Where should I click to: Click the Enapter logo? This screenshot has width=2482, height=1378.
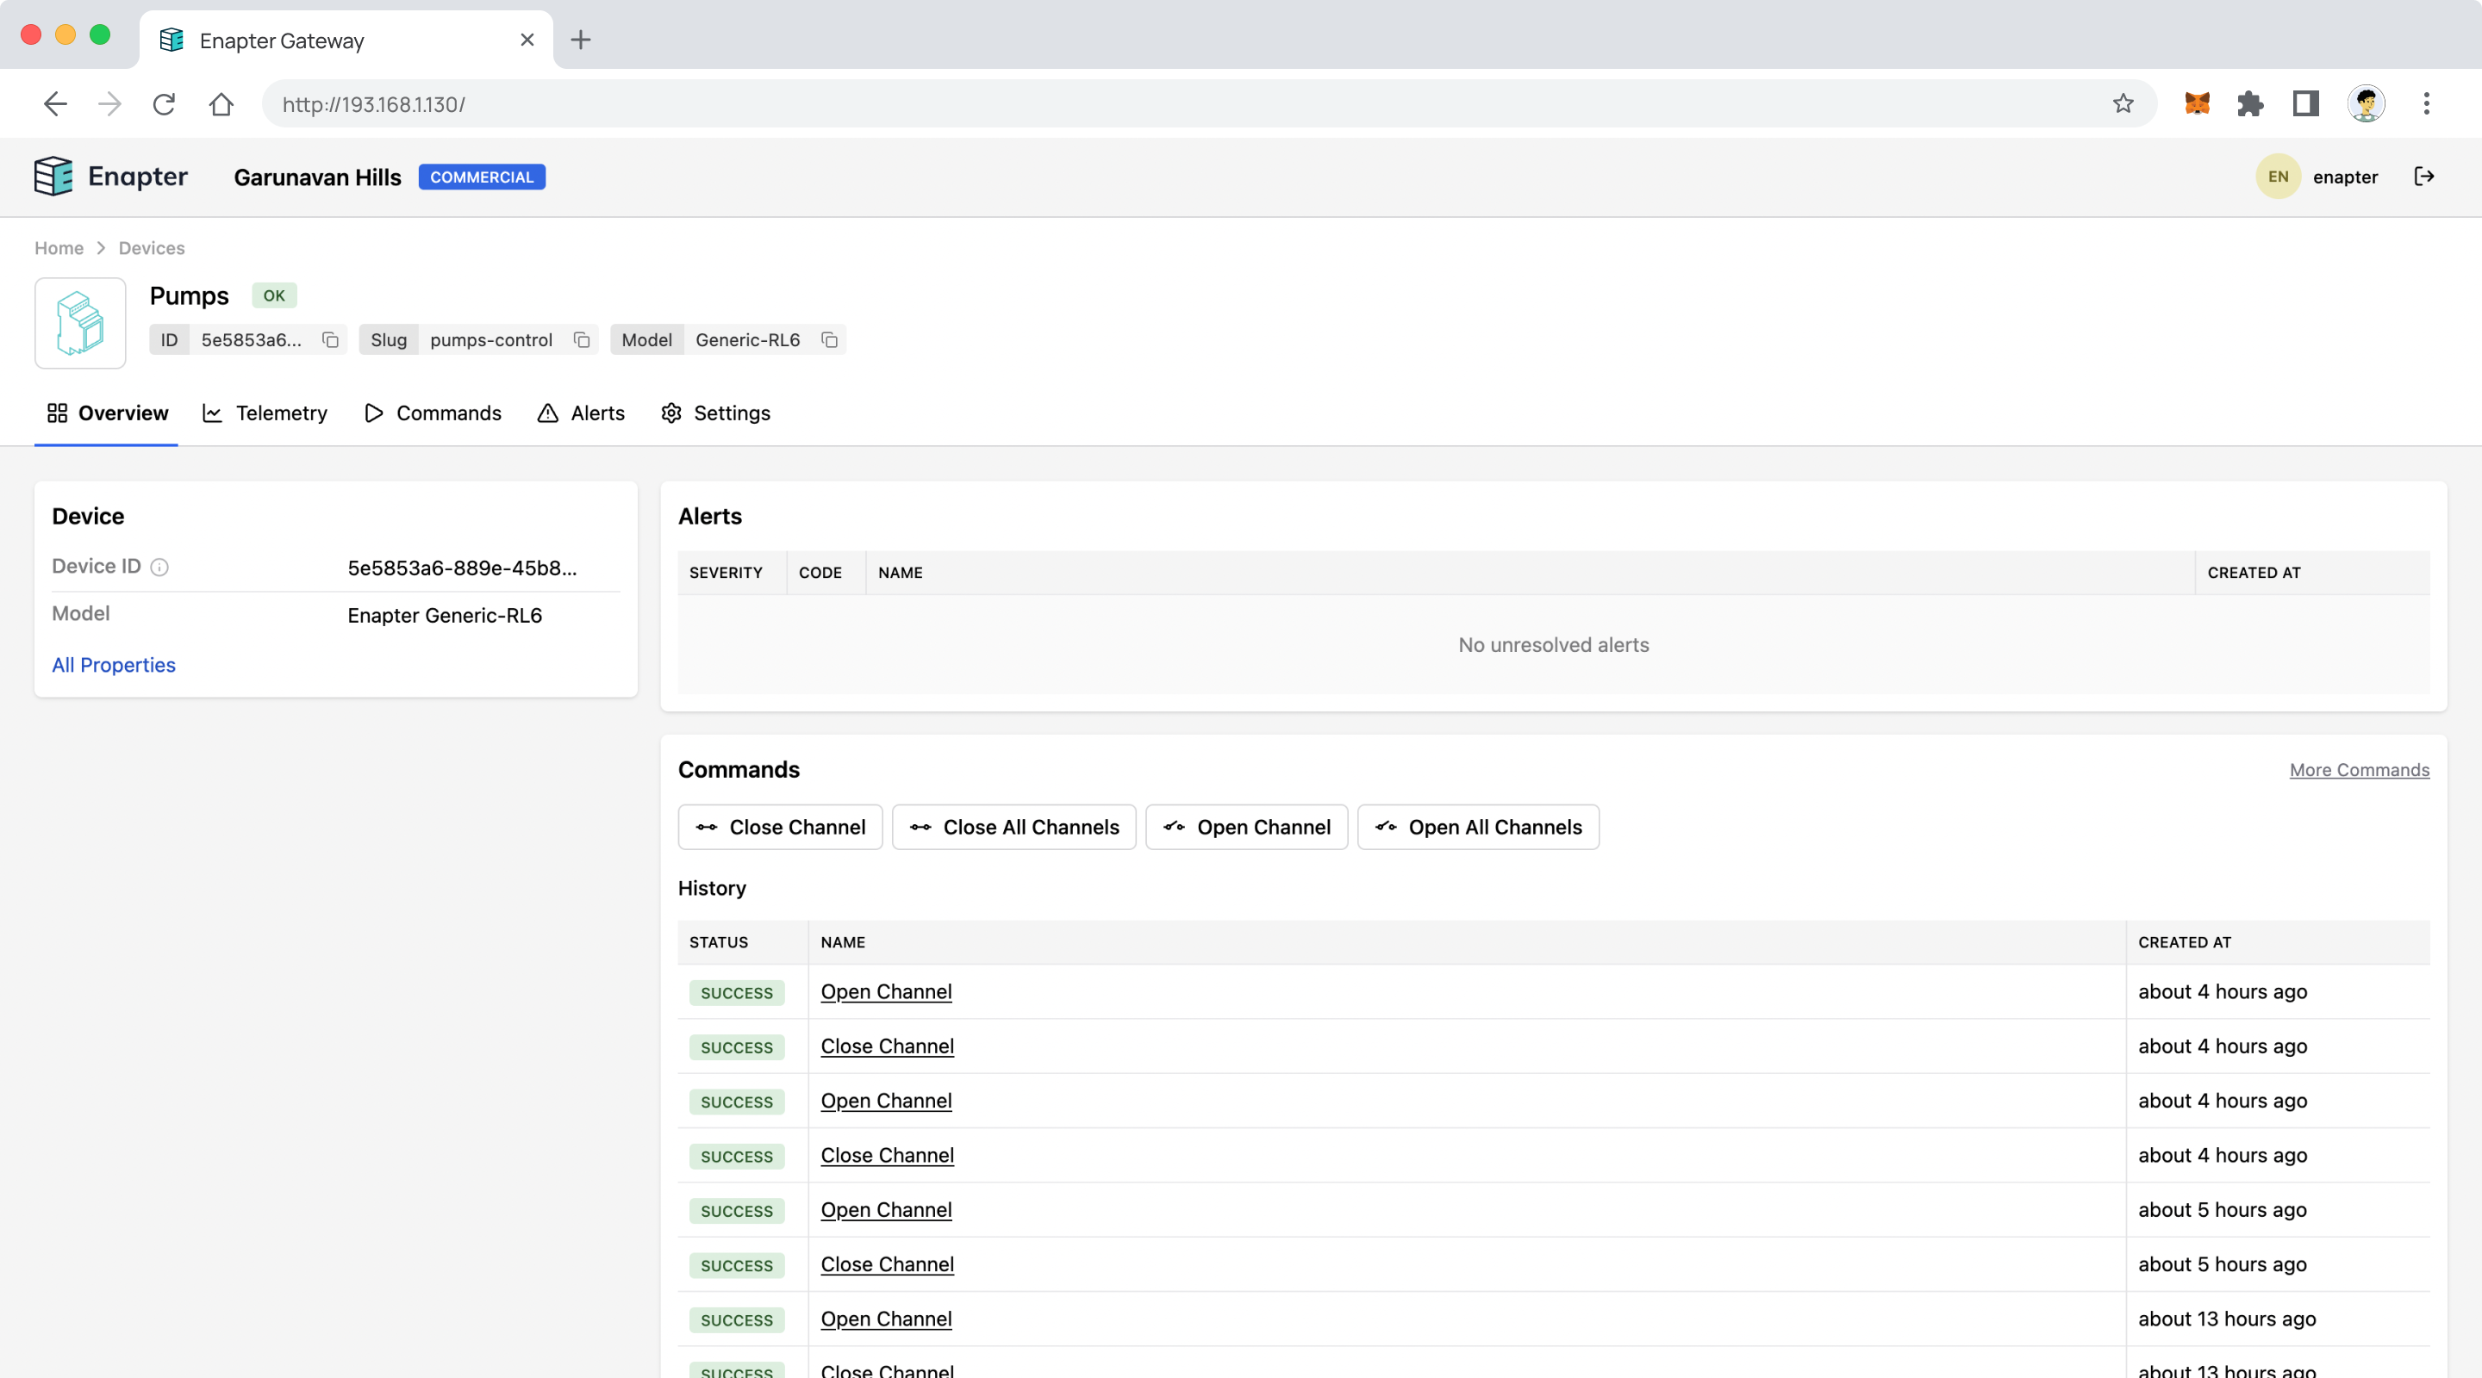click(111, 177)
